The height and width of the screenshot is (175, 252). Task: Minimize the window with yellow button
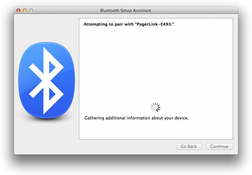tap(25, 11)
